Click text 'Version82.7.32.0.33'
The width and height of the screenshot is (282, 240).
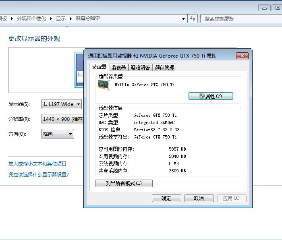pos(156,130)
